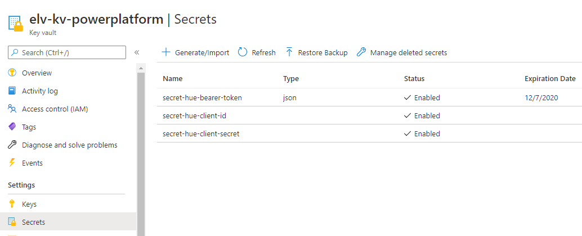This screenshot has height=236, width=582.
Task: Open the Events section
Action: (32, 163)
